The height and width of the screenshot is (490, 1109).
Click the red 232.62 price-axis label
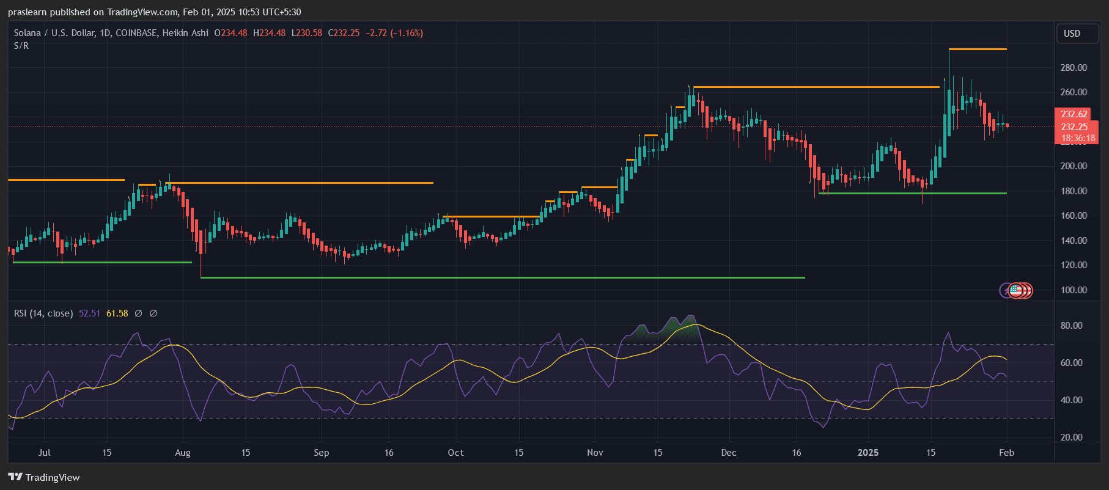pos(1074,114)
